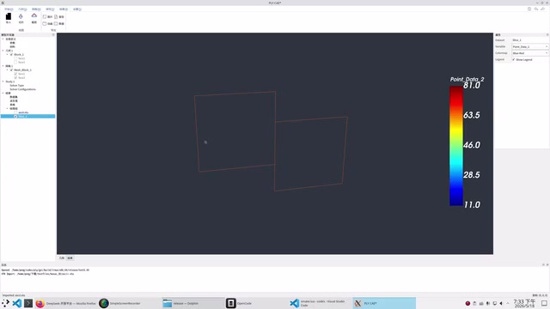Toggle first face checkbox under Mesh_Block_1
This screenshot has height=309, width=550.
(x=15, y=74)
